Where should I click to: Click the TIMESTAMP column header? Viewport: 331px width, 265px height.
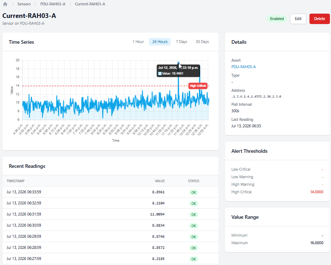click(x=16, y=181)
